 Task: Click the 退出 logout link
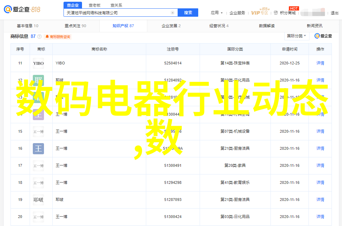(334, 13)
